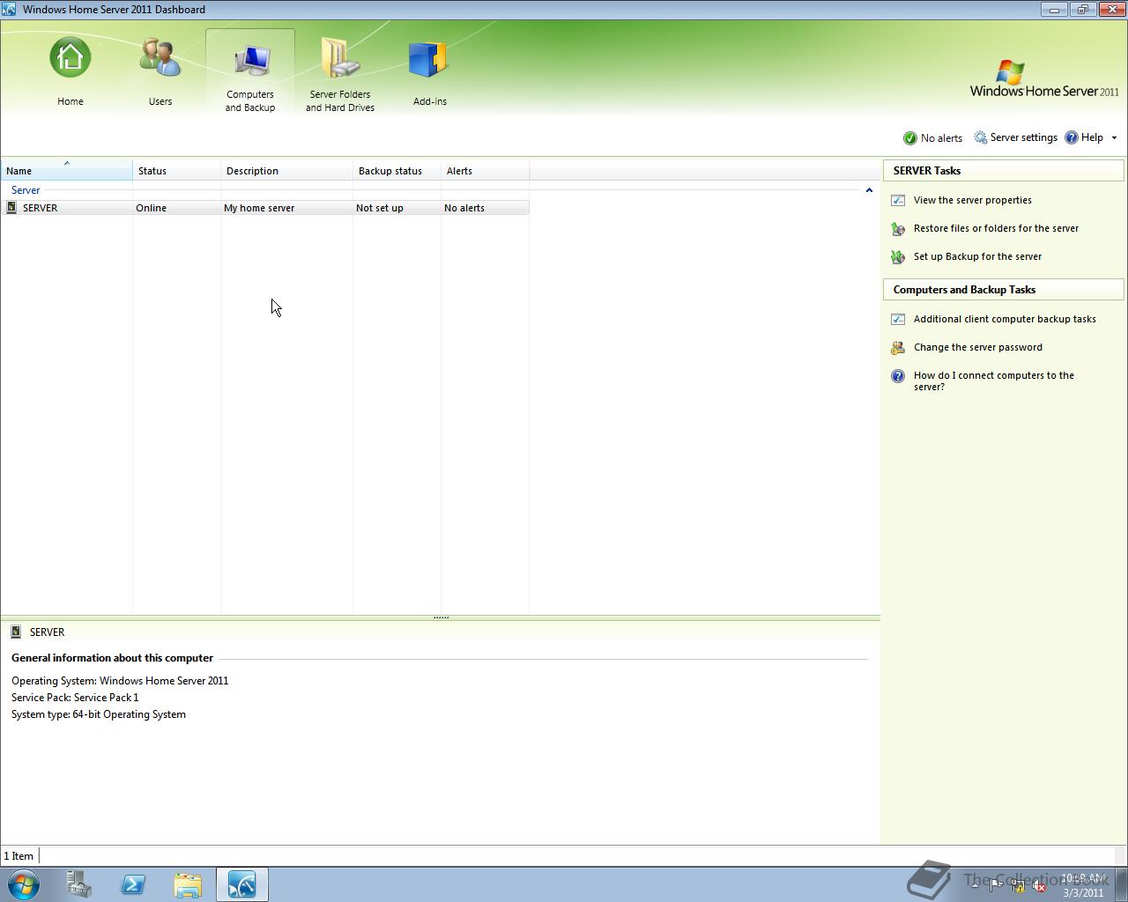Click the taskbar date 3/3/2011
Viewport: 1128px width, 902px height.
pos(1083,892)
